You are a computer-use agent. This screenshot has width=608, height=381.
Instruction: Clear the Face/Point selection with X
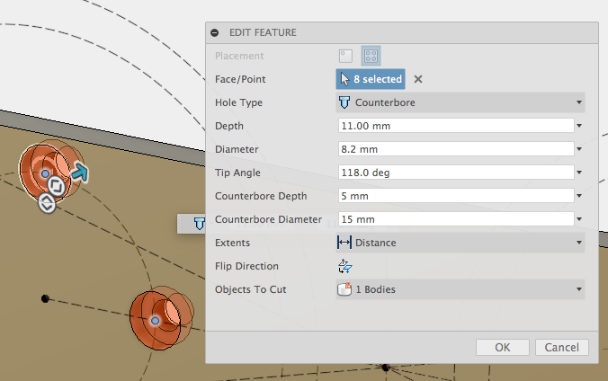[418, 79]
